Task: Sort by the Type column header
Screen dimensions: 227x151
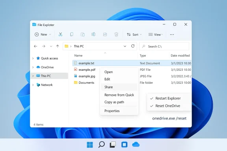Action: [143, 55]
